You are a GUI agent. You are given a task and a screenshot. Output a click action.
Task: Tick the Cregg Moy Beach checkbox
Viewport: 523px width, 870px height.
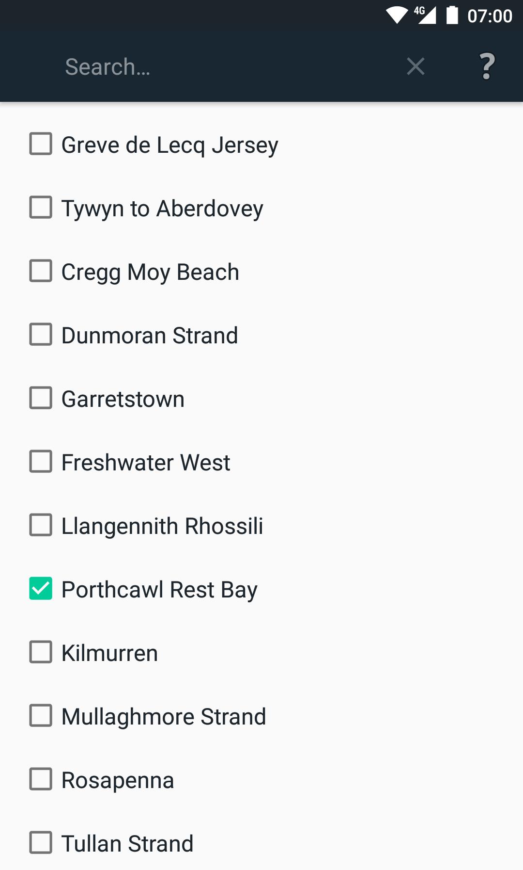pyautogui.click(x=41, y=271)
